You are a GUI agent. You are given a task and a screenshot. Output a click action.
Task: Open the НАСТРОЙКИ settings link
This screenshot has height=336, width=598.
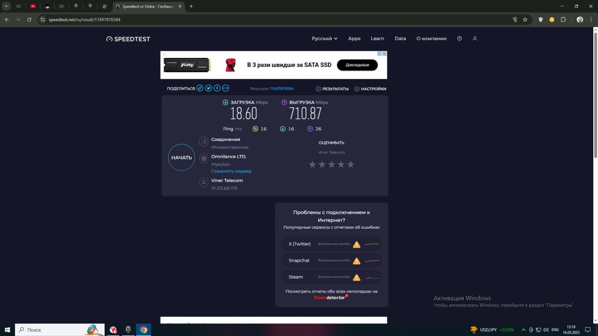point(370,89)
